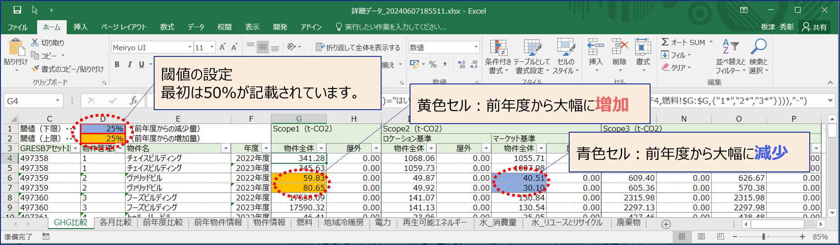
Task: Open データ ribbon tab
Action: [x=196, y=27]
